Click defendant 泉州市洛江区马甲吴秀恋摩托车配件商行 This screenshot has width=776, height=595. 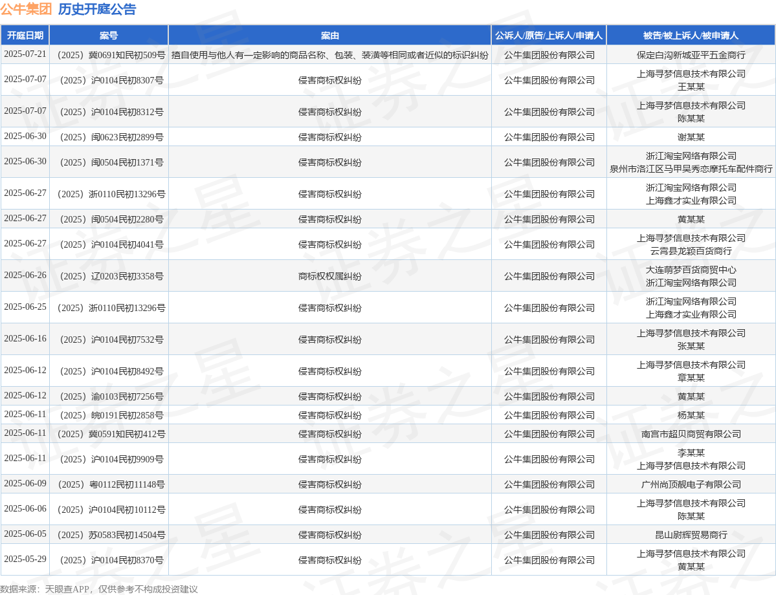(x=691, y=169)
